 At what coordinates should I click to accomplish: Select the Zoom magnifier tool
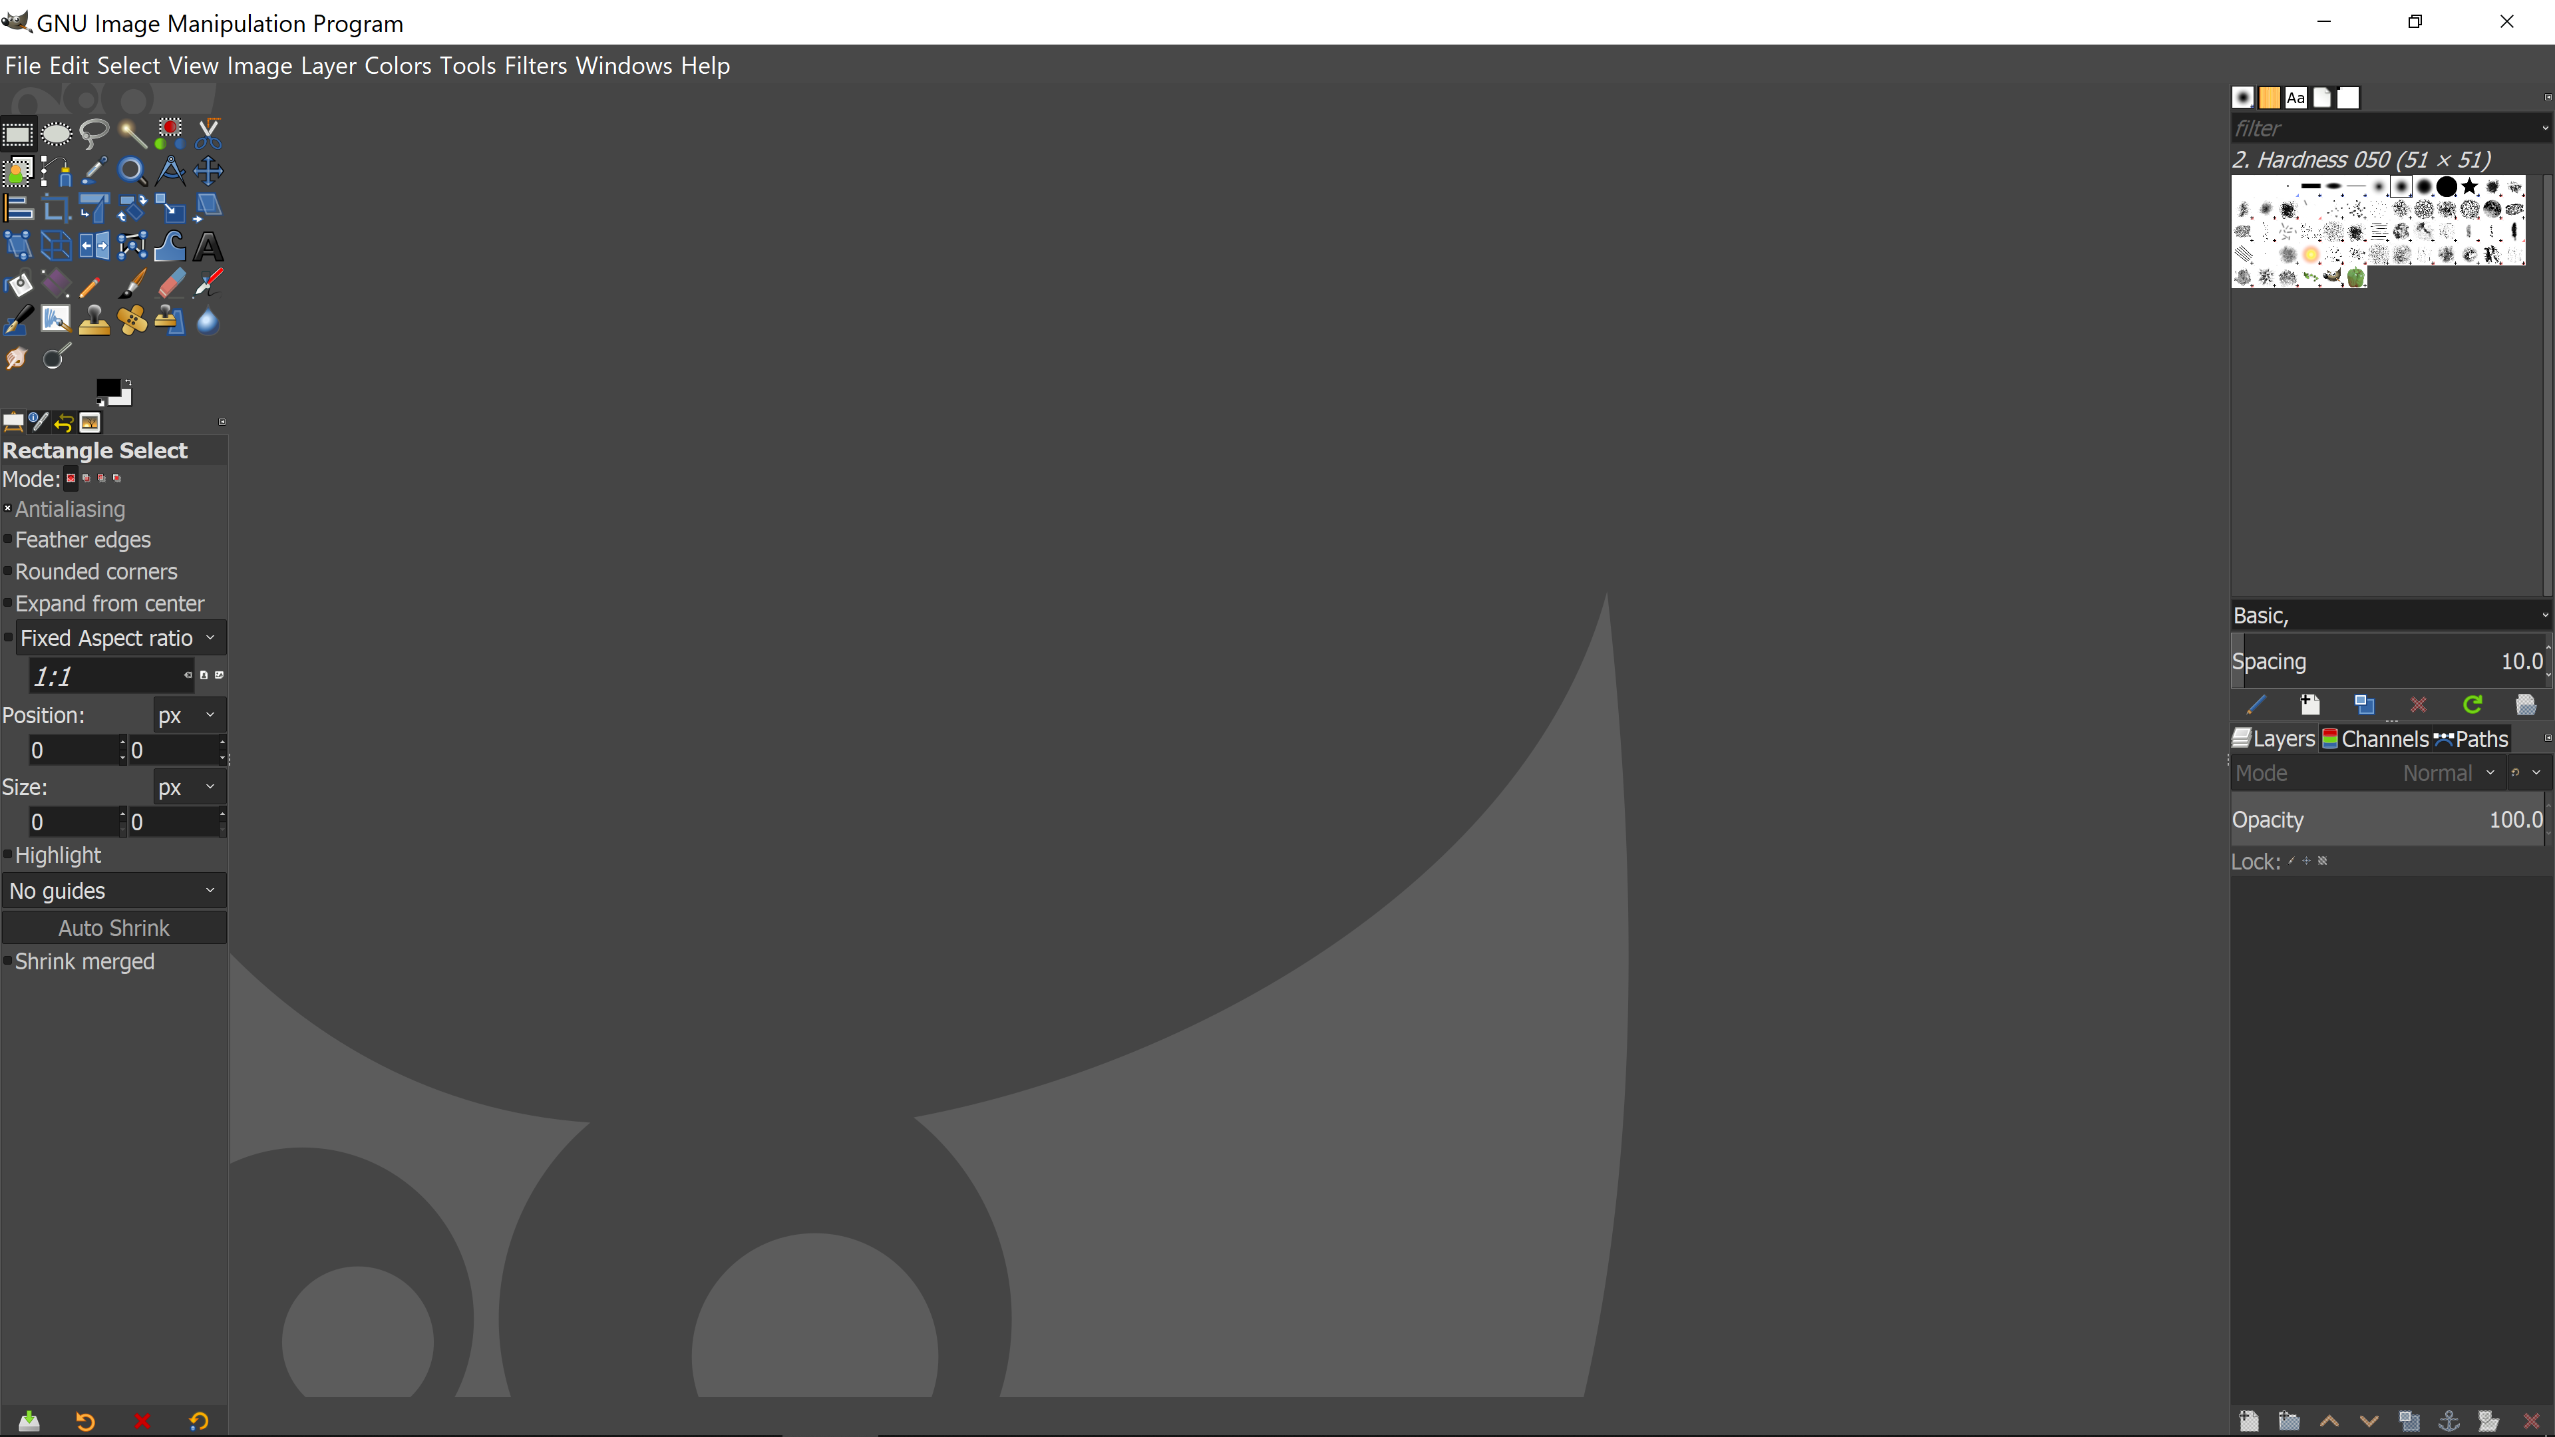(132, 170)
